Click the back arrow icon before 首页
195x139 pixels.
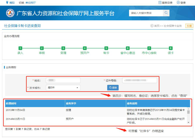pos(152,26)
